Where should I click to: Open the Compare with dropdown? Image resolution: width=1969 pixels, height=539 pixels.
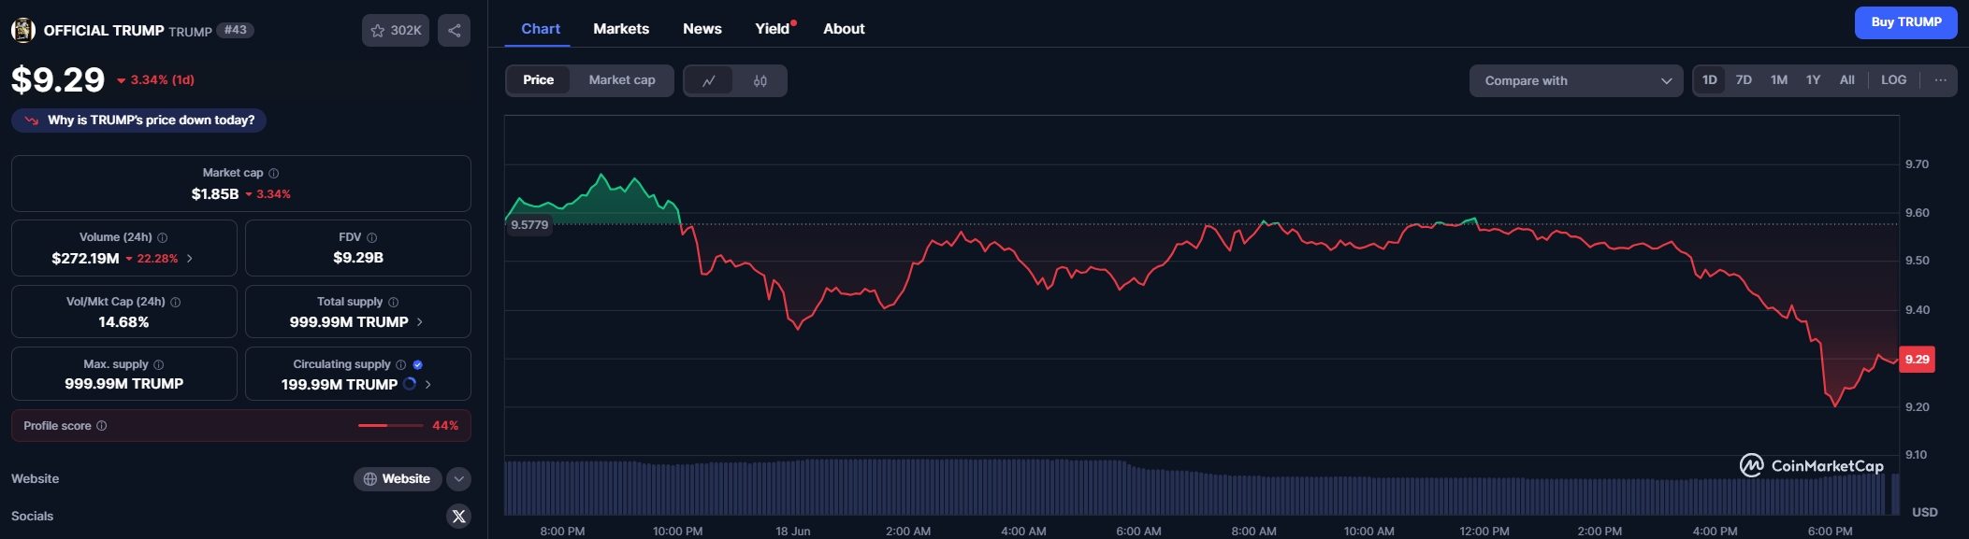[1576, 80]
